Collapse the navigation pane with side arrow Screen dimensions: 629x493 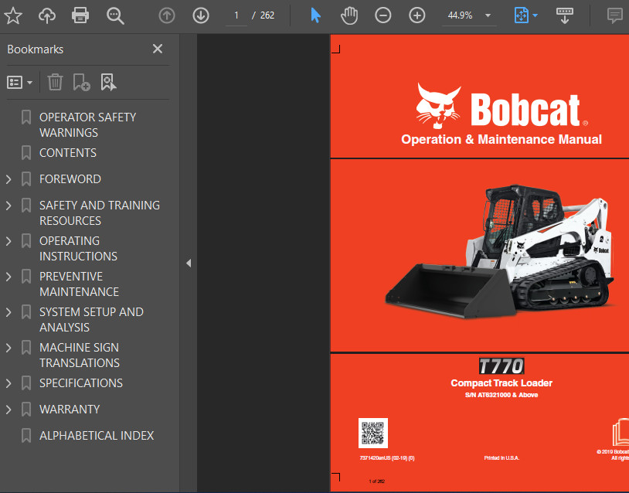pyautogui.click(x=188, y=263)
